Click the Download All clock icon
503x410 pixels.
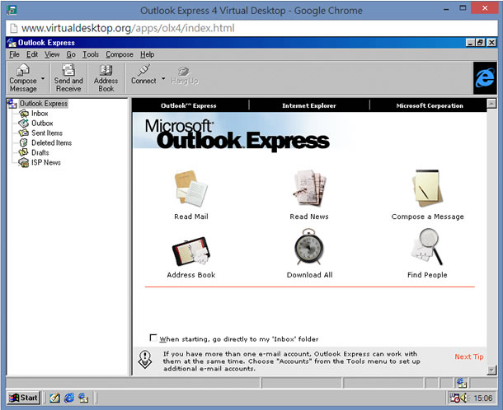point(309,248)
